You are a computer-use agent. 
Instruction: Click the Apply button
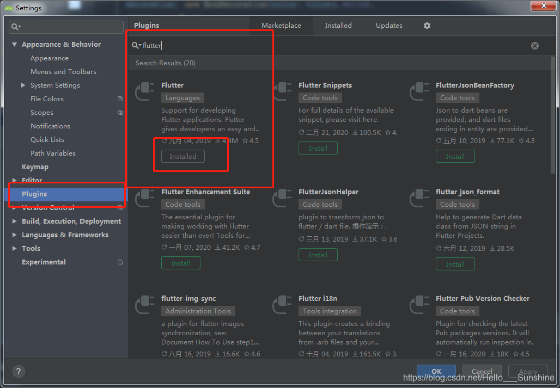(x=528, y=371)
